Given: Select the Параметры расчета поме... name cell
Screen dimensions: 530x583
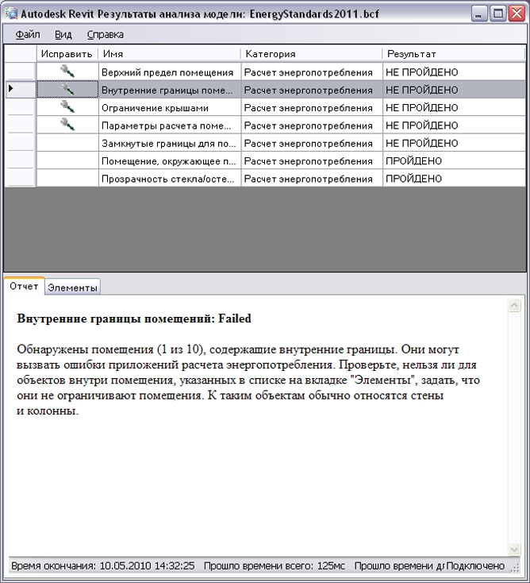Looking at the screenshot, I should point(170,125).
